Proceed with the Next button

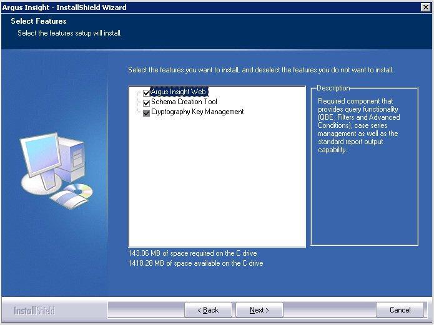pos(259,310)
